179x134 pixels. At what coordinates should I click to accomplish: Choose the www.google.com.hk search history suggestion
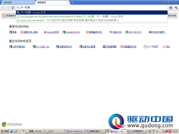(x=92, y=16)
